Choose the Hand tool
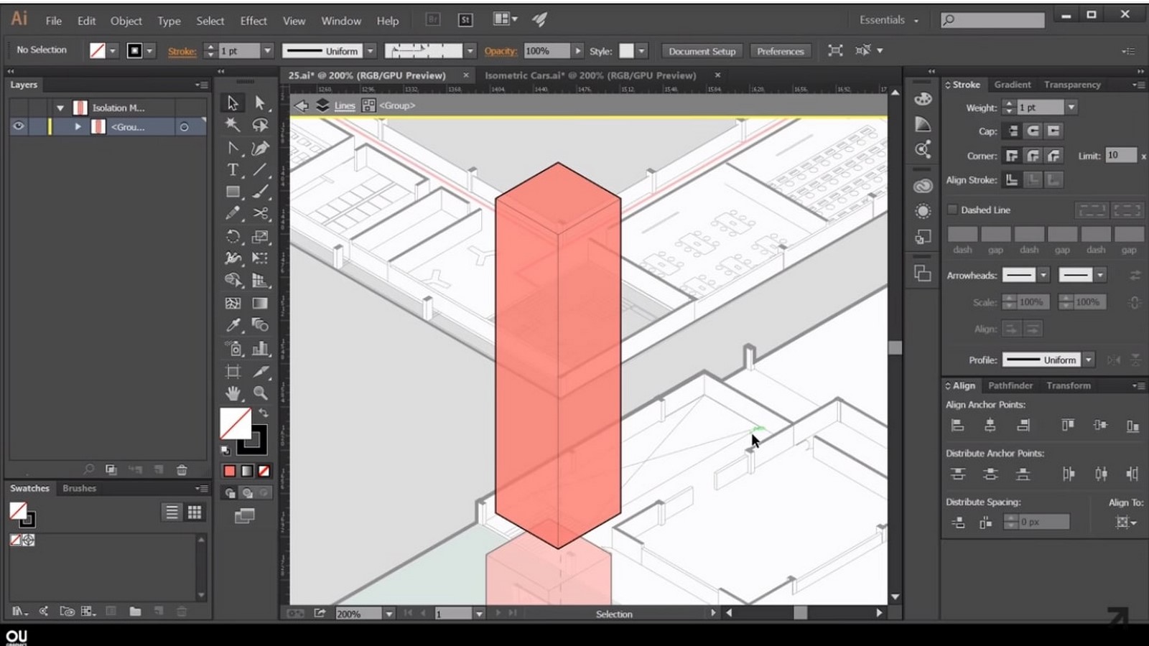Viewport: 1149px width, 646px height. tap(233, 393)
